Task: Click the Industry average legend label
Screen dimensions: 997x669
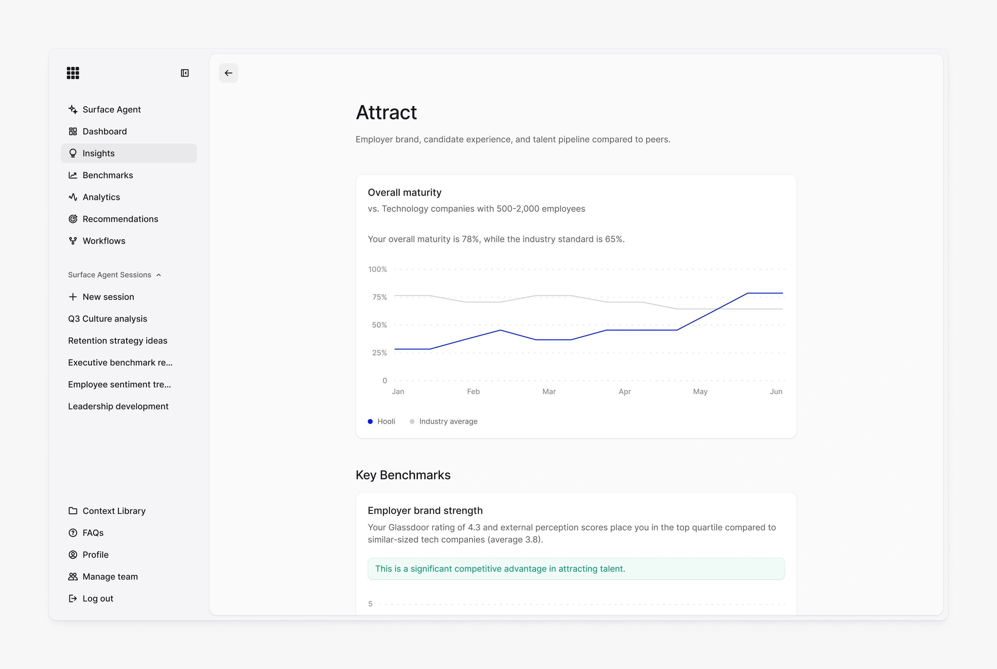Action: [x=448, y=421]
